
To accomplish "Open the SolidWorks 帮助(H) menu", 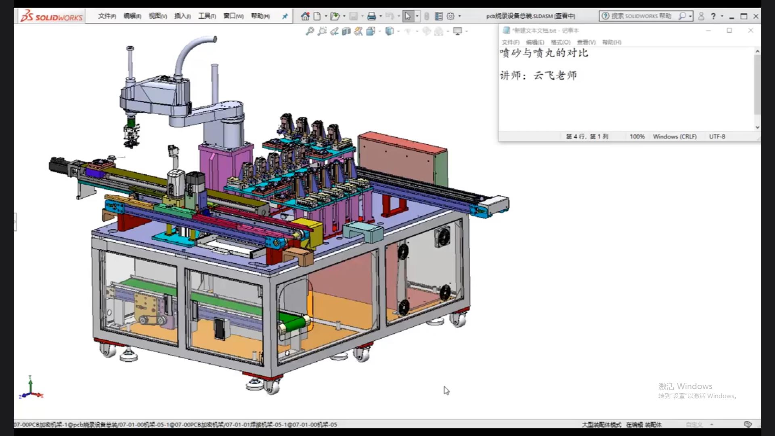I will coord(260,16).
